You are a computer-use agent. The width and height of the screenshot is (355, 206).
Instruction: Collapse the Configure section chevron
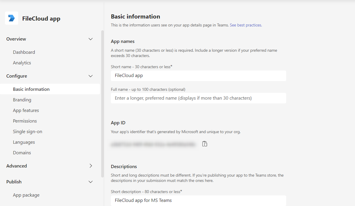point(91,76)
